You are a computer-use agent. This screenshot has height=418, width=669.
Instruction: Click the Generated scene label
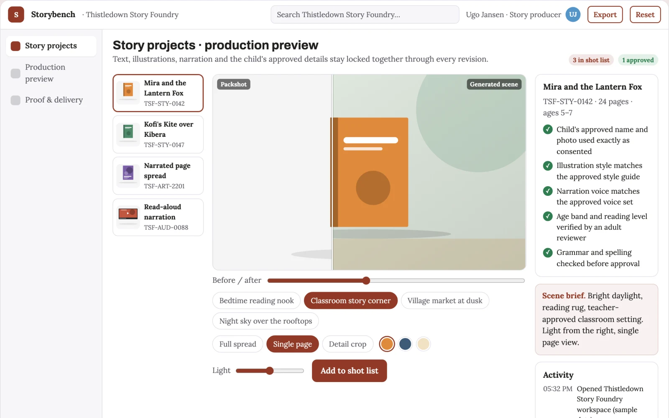coord(494,84)
